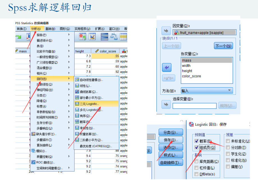Click the yellow grid select cases icon
The height and width of the screenshot is (180, 258).
click(123, 36)
